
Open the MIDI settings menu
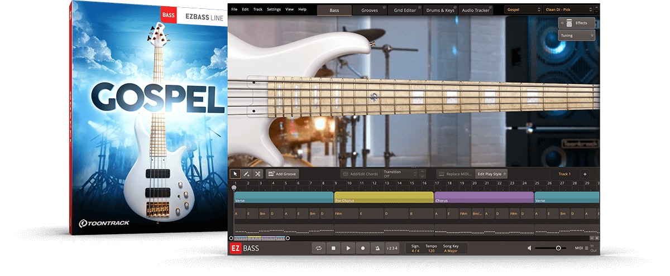point(582,248)
